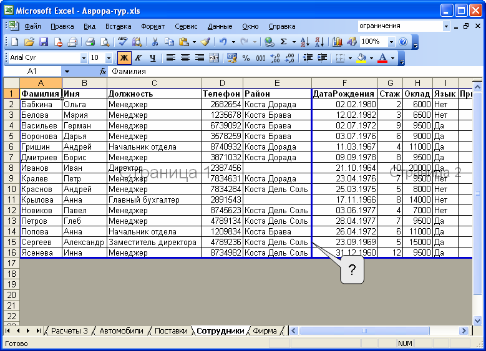This screenshot has height=351, width=486.
Task: Switch to the Поставки sheet tab
Action: pos(171,331)
